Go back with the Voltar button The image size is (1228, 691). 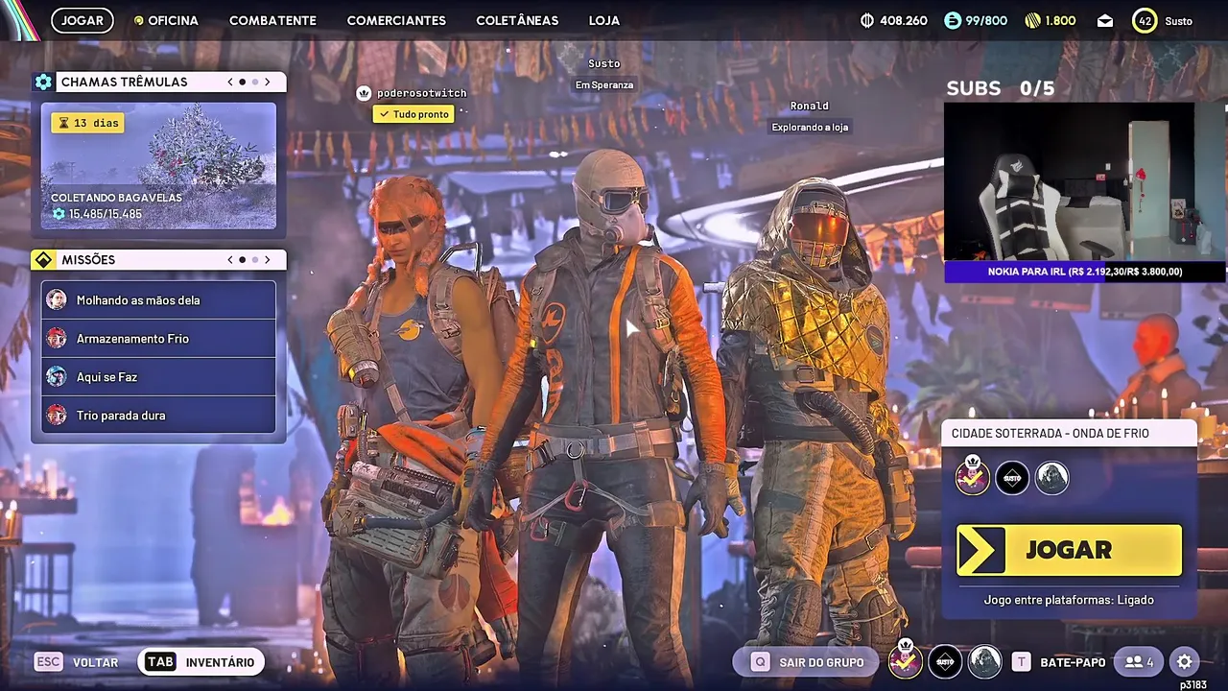click(x=77, y=662)
